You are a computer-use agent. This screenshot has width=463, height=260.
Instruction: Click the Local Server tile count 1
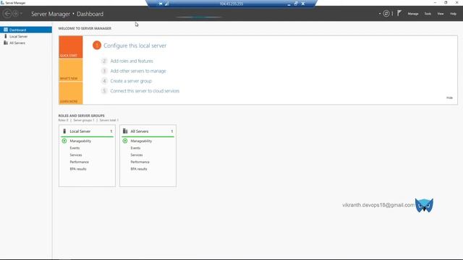[111, 131]
